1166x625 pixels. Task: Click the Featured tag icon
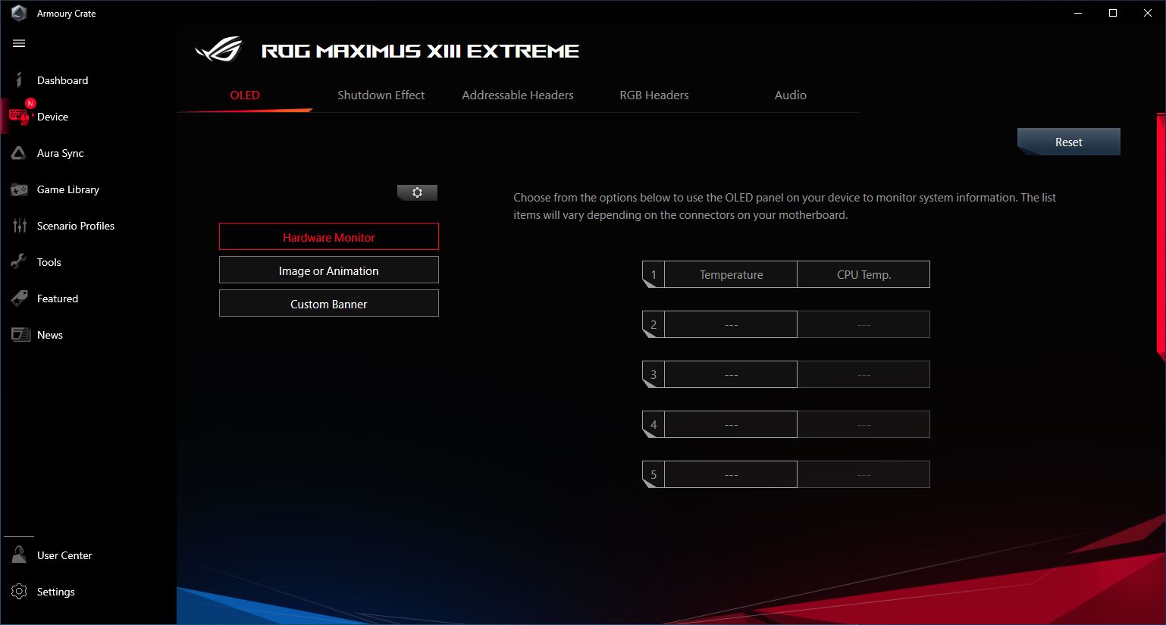(x=19, y=298)
